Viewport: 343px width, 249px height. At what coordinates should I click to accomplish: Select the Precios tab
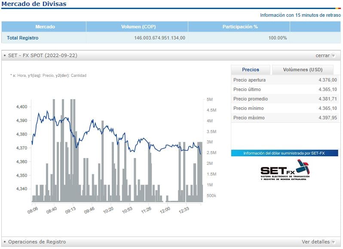pos(251,70)
